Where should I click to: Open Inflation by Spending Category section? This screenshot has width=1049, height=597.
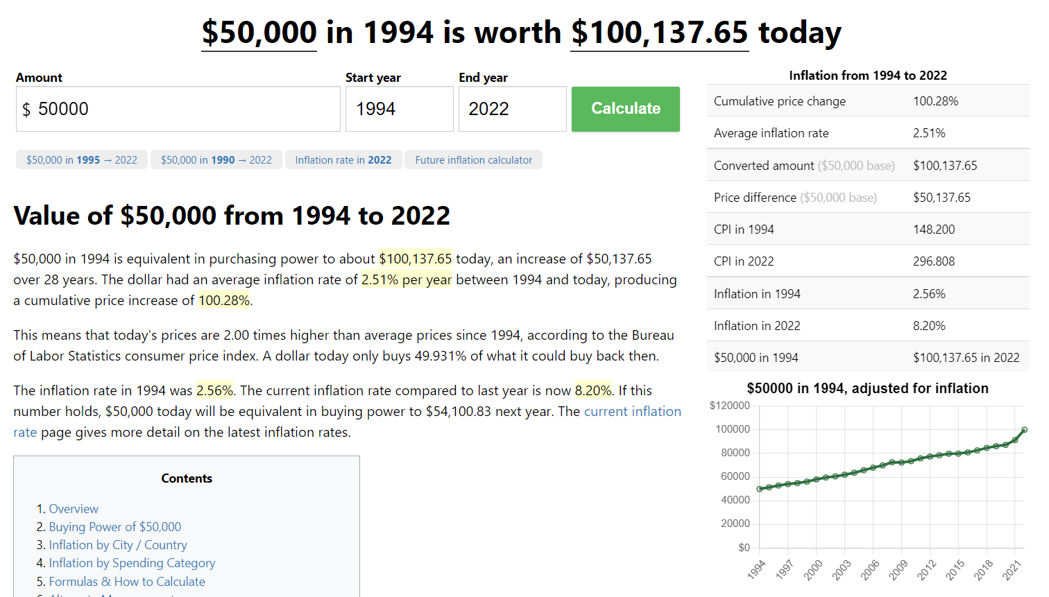(x=132, y=563)
